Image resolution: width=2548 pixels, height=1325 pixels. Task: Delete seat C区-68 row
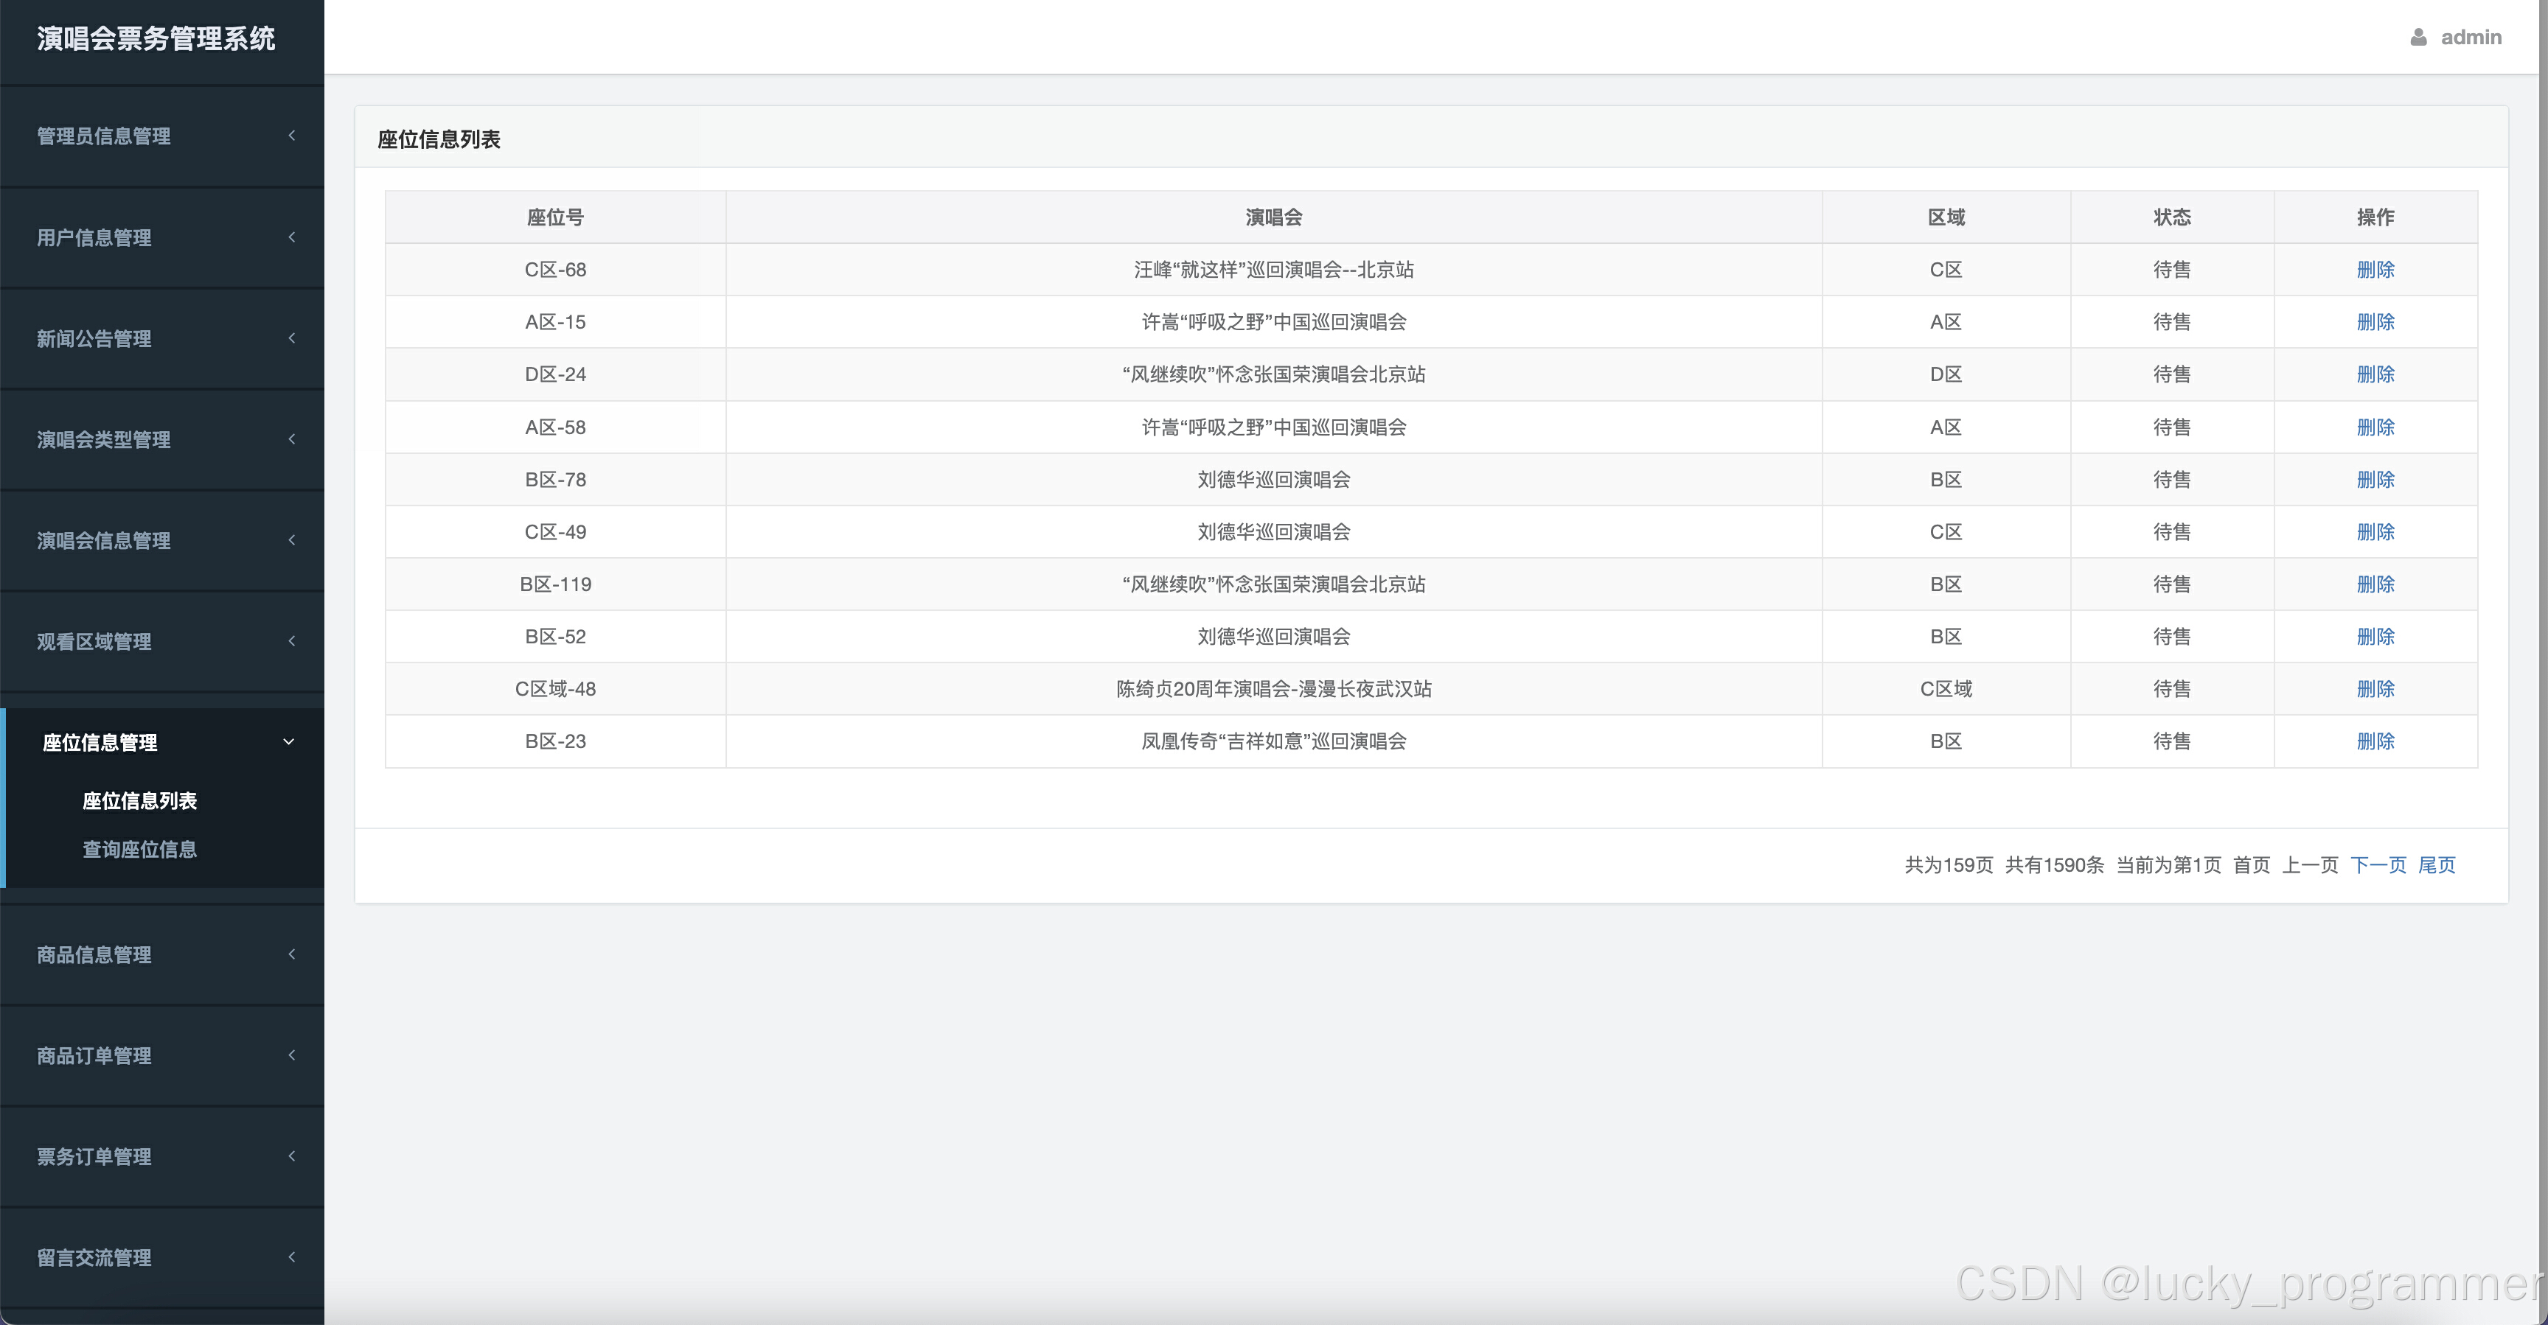coord(2375,270)
